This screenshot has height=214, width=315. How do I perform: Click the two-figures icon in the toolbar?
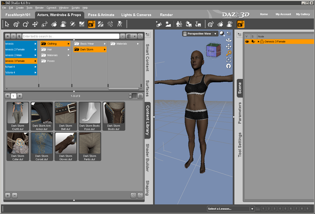[x=179, y=24]
